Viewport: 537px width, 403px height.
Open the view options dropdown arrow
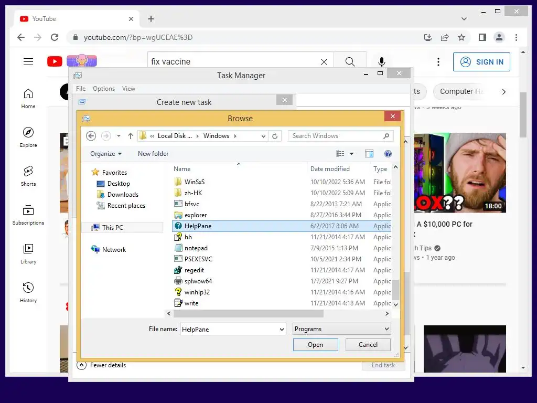click(351, 154)
